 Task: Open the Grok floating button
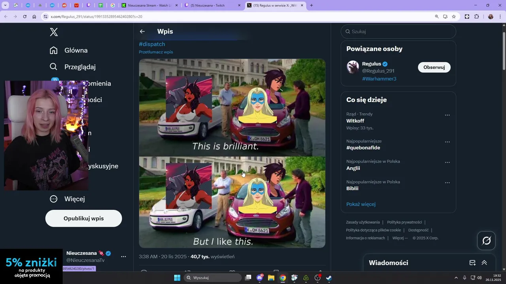486,241
